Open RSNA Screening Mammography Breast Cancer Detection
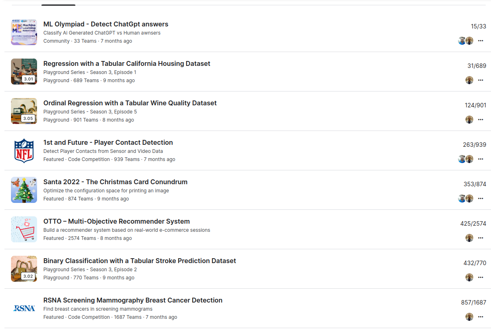This screenshot has height=331, width=491. [133, 301]
